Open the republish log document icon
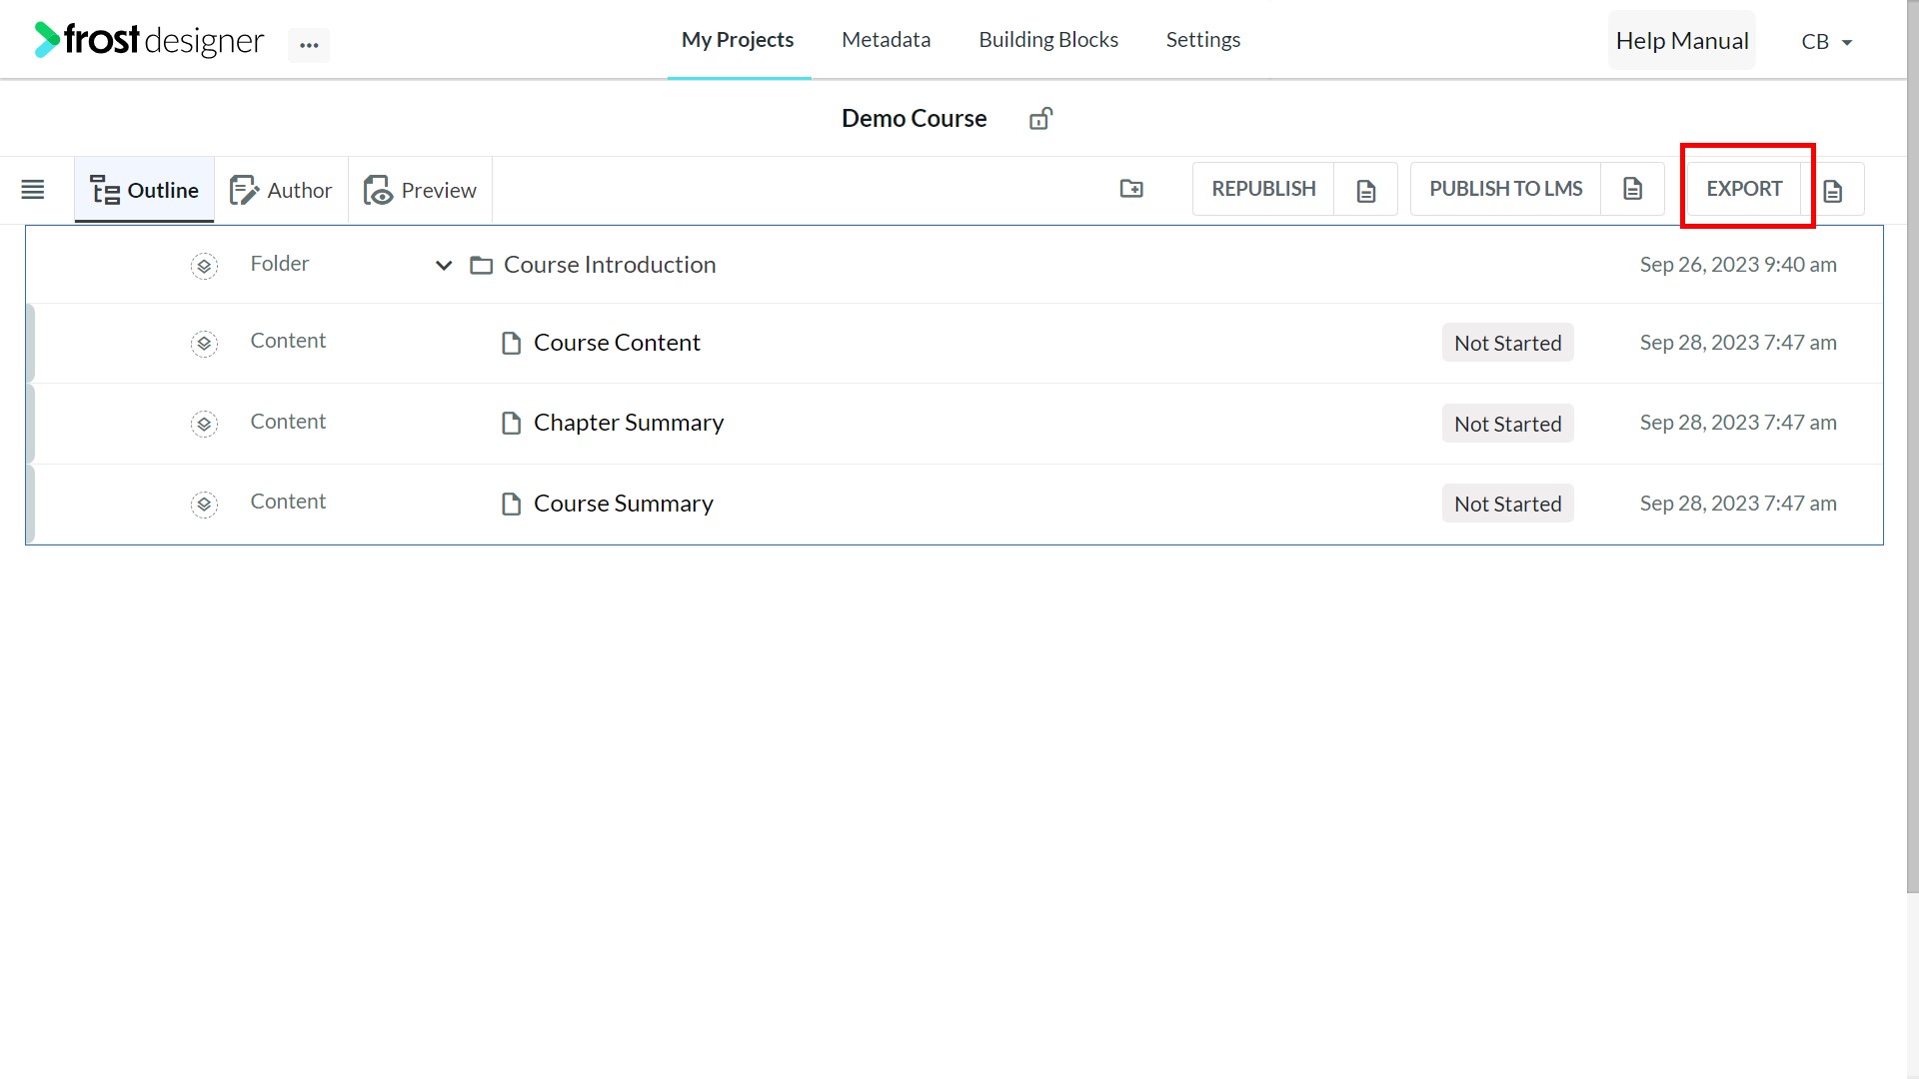 pos(1366,190)
